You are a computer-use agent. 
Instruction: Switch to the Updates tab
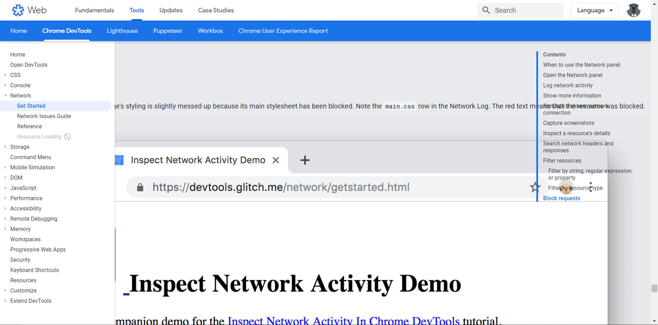pyautogui.click(x=171, y=10)
